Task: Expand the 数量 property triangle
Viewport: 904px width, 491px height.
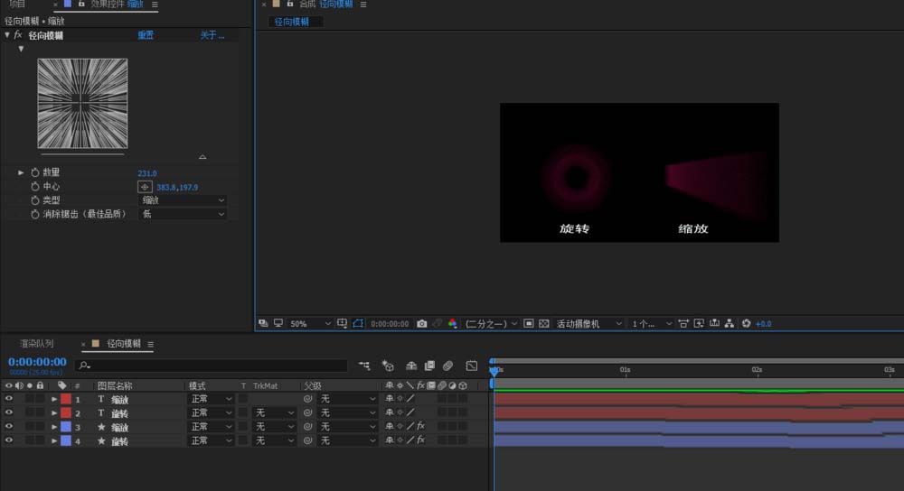Action: 21,172
